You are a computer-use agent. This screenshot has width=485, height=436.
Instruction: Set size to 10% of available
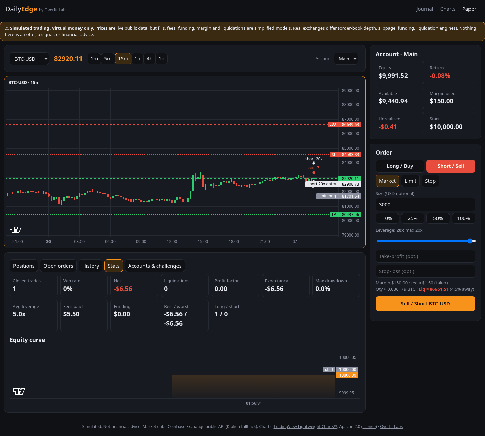pyautogui.click(x=387, y=218)
